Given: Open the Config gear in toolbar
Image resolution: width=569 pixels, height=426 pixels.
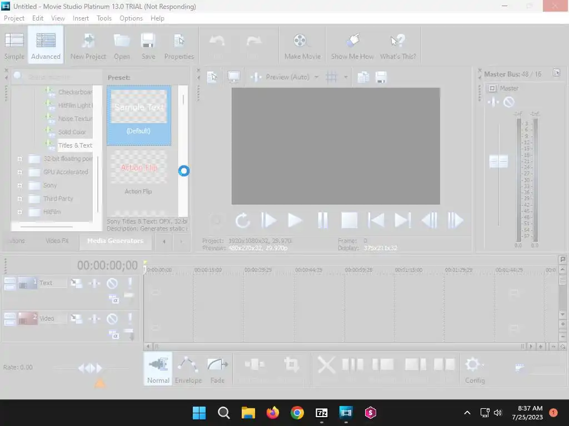Looking at the screenshot, I should (x=475, y=369).
